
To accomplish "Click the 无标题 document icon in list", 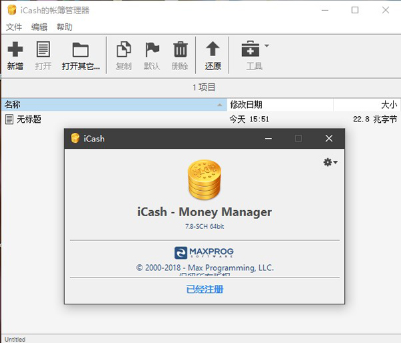I will click(x=9, y=119).
